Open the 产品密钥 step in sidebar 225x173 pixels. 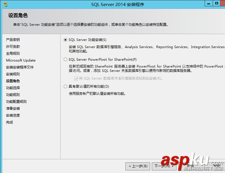tap(13, 39)
